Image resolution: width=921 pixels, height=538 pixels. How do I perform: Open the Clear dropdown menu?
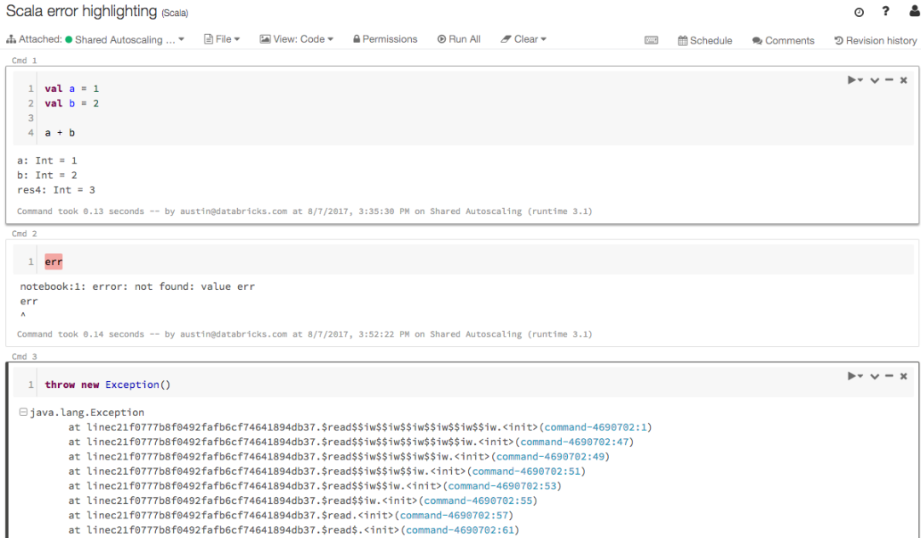[523, 38]
